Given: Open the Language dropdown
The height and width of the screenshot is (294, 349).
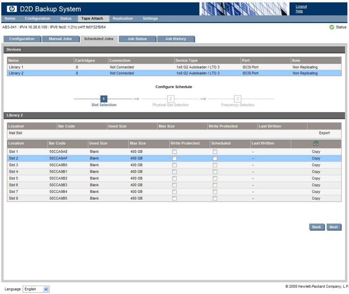Looking at the screenshot, I should 36,289.
